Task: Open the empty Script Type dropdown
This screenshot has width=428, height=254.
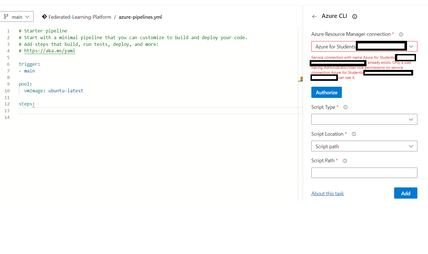Action: coord(411,119)
